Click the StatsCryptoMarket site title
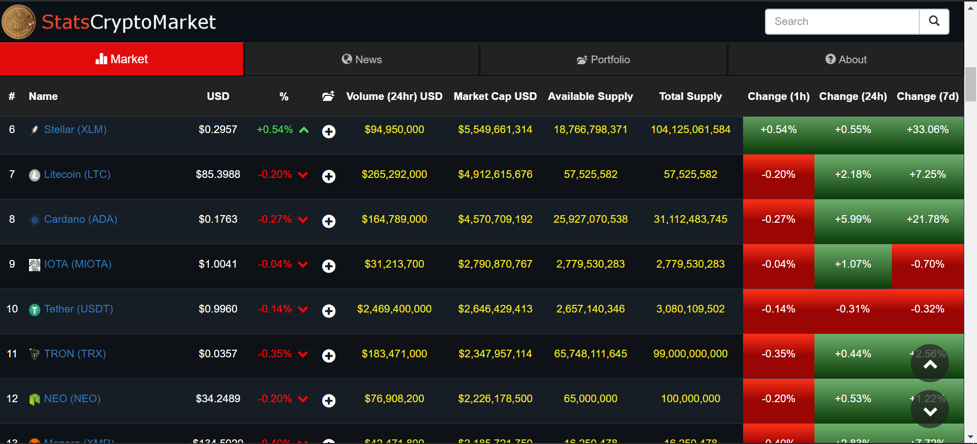 (x=128, y=22)
